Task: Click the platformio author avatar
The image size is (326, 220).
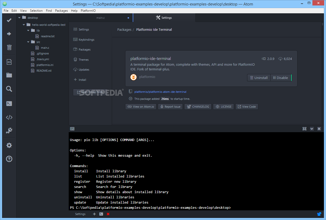Action: (133, 77)
